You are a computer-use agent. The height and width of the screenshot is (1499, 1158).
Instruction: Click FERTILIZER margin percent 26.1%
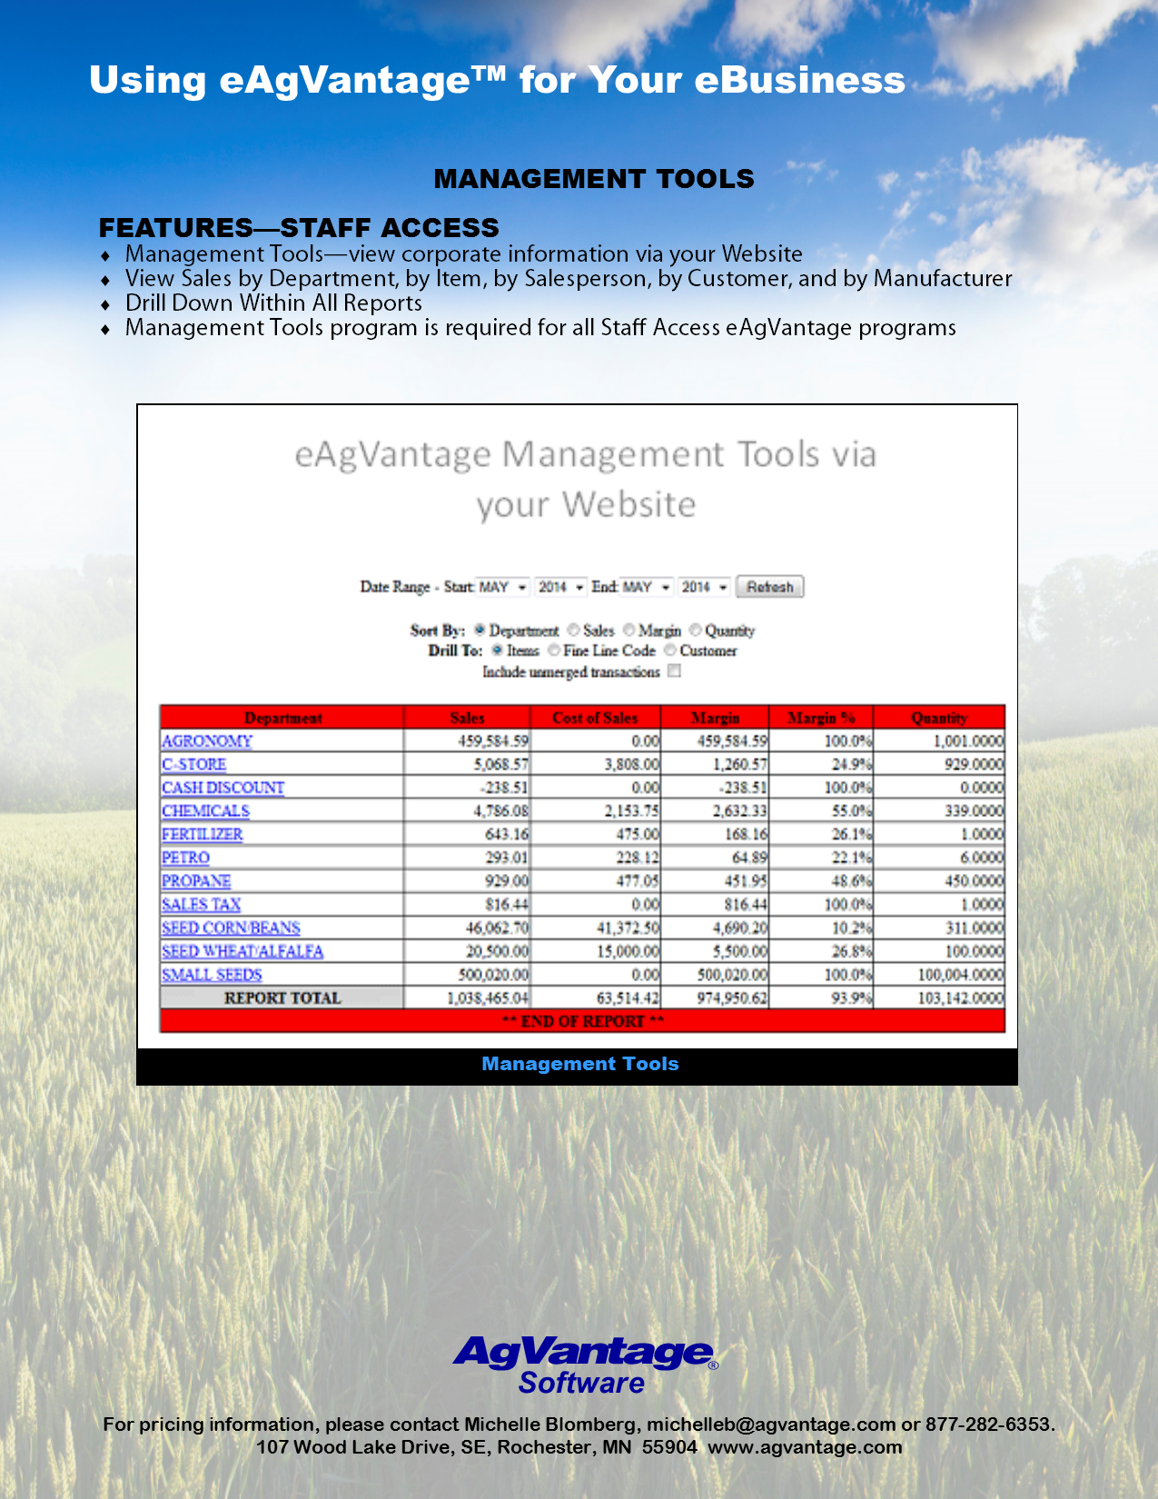pyautogui.click(x=852, y=834)
